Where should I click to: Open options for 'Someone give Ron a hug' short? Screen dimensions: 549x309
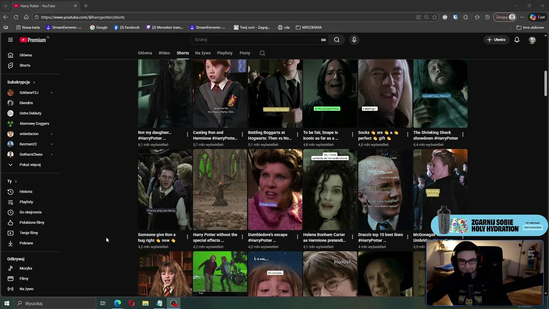pos(187,237)
